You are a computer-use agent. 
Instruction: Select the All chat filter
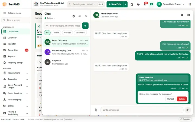pos(47,33)
